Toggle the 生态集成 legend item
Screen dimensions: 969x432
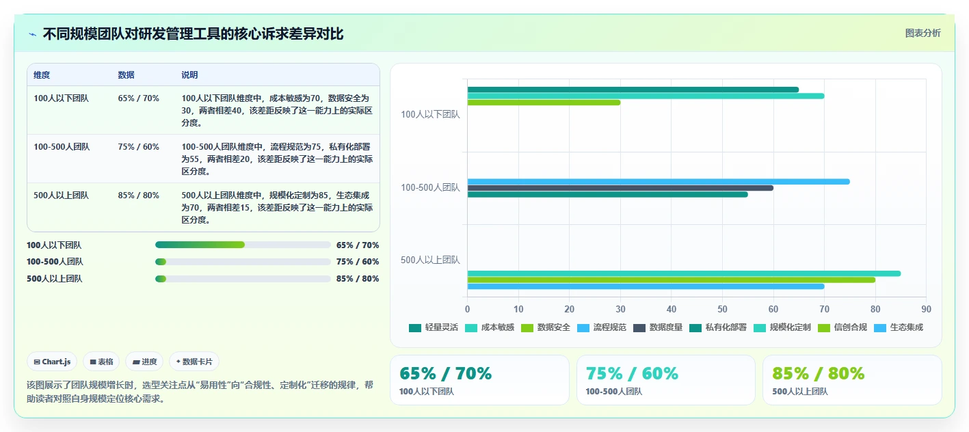point(899,327)
